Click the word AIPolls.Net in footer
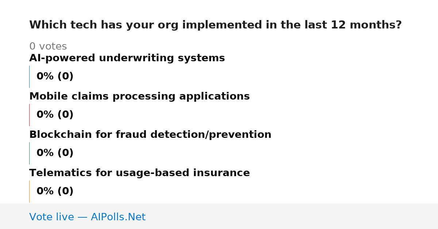 tap(118, 217)
